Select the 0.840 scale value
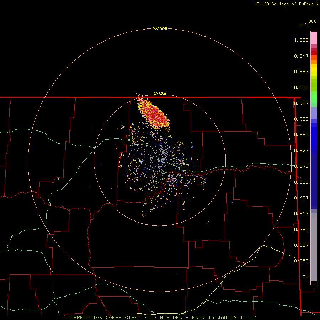Image resolution: width=320 pixels, height=320 pixels. click(x=301, y=87)
